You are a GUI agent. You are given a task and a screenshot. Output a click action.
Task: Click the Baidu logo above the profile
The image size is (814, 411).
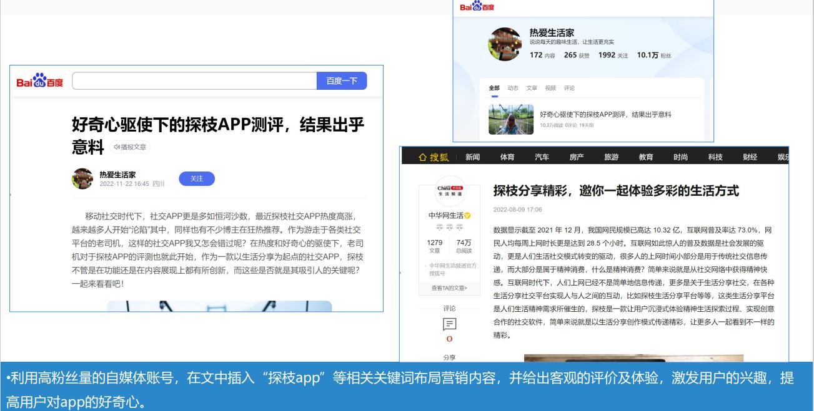tap(477, 7)
